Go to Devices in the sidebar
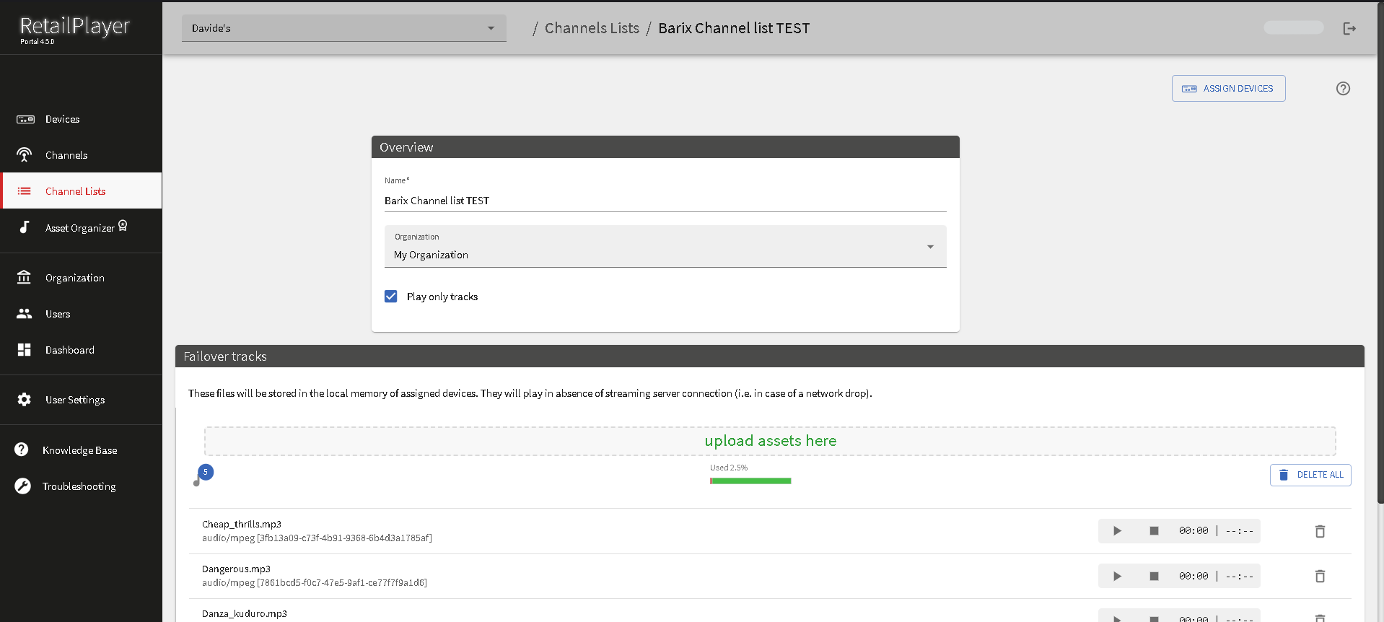Image resolution: width=1384 pixels, height=622 pixels. coord(62,119)
